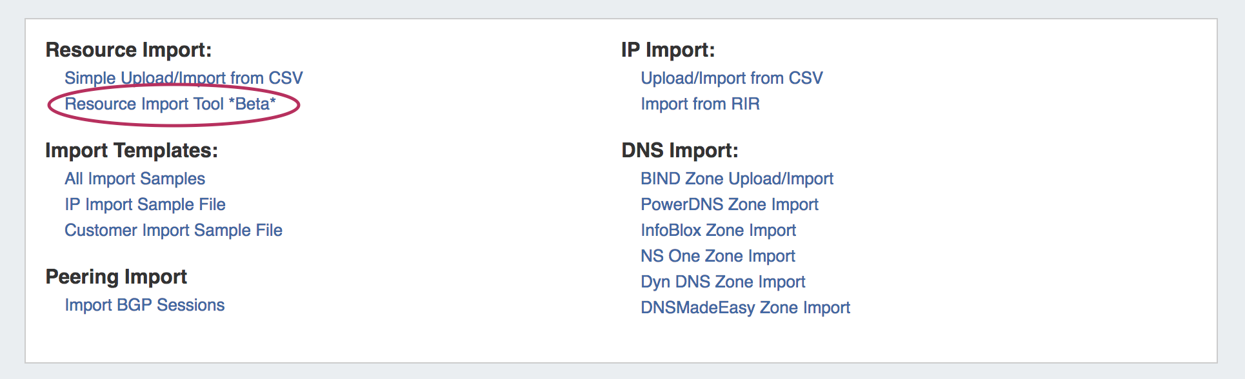Open Customer Import Sample File link
The width and height of the screenshot is (1245, 379).
pyautogui.click(x=174, y=230)
